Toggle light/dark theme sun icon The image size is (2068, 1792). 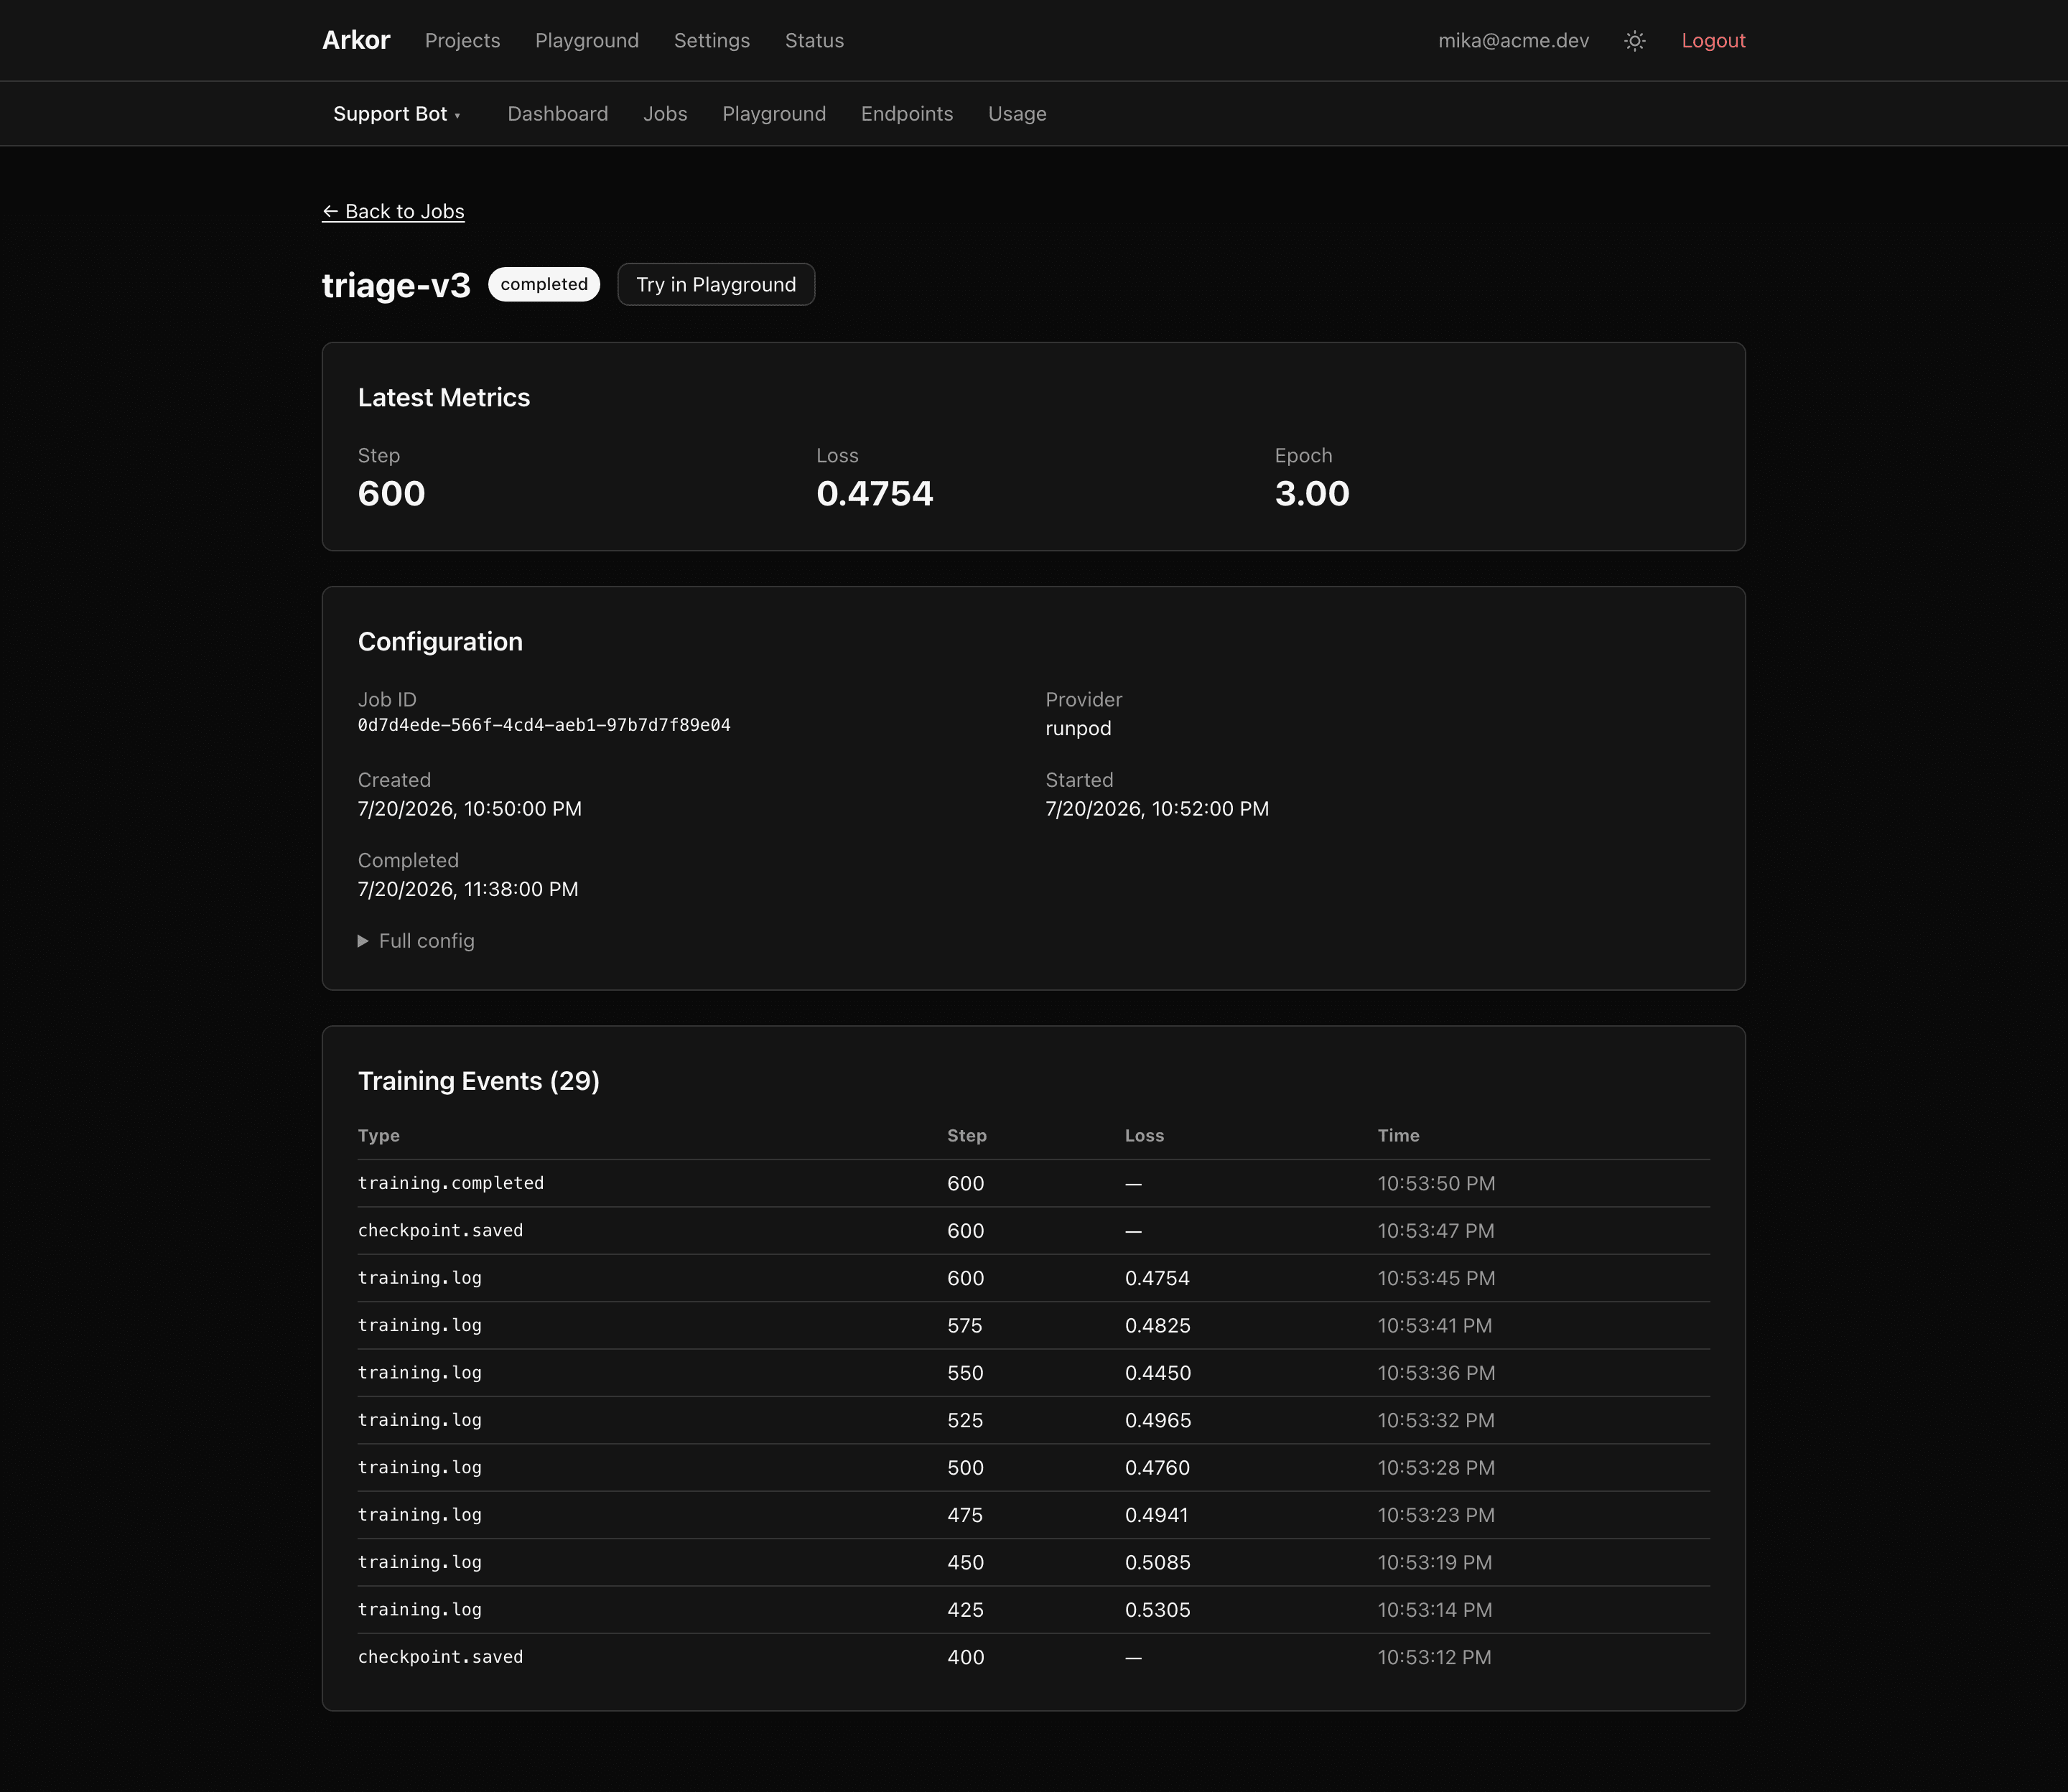pyautogui.click(x=1635, y=41)
